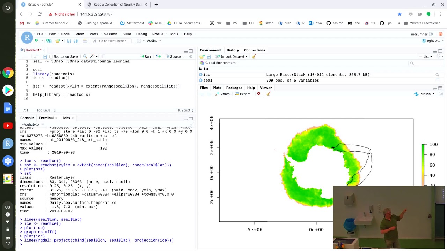Expand the seal data object row

click(201, 81)
